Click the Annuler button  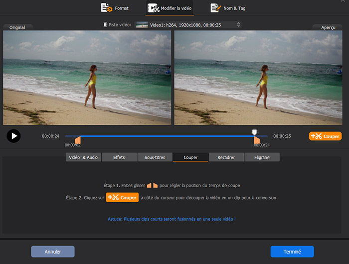tap(53, 252)
